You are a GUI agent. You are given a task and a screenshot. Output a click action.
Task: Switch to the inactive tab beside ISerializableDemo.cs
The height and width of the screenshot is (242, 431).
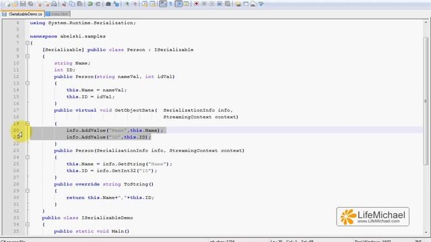point(57,13)
